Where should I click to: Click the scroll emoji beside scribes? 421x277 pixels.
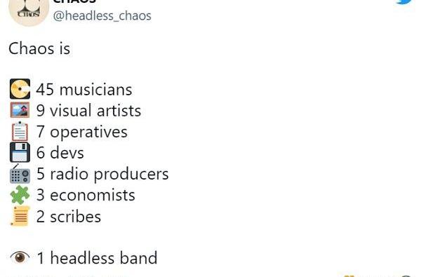tap(20, 216)
